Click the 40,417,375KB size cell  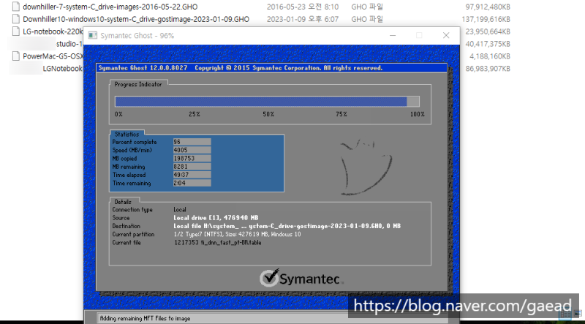tap(488, 44)
